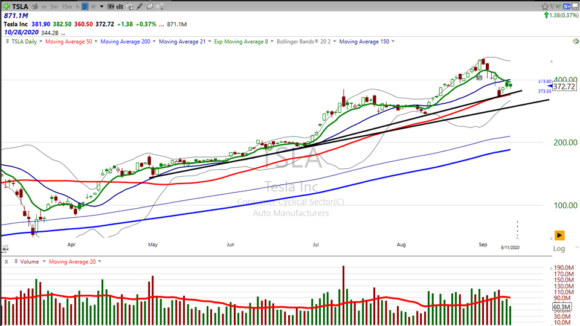Select the Daily 'D' timeframe
Viewport: 580px width, 326px height.
[85, 7]
